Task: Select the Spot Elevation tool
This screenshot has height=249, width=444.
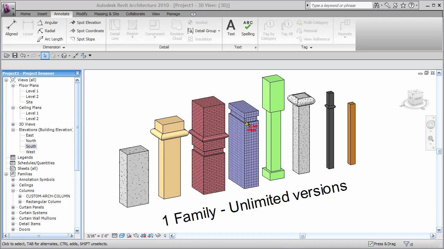Action: click(86, 22)
